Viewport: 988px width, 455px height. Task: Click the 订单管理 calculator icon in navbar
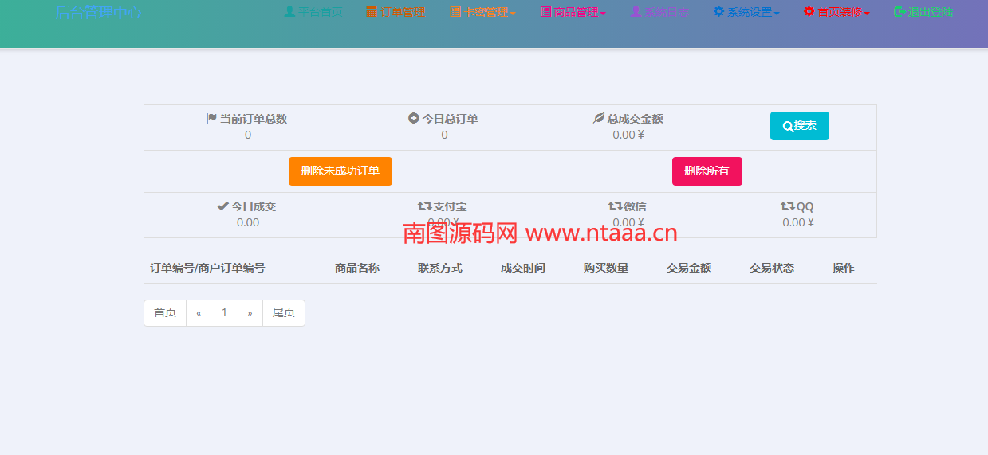372,12
